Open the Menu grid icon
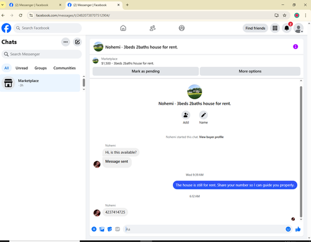This screenshot has width=311, height=242. (x=275, y=28)
